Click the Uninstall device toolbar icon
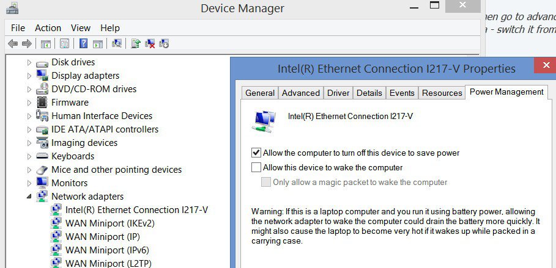The height and width of the screenshot is (268, 556). click(150, 43)
